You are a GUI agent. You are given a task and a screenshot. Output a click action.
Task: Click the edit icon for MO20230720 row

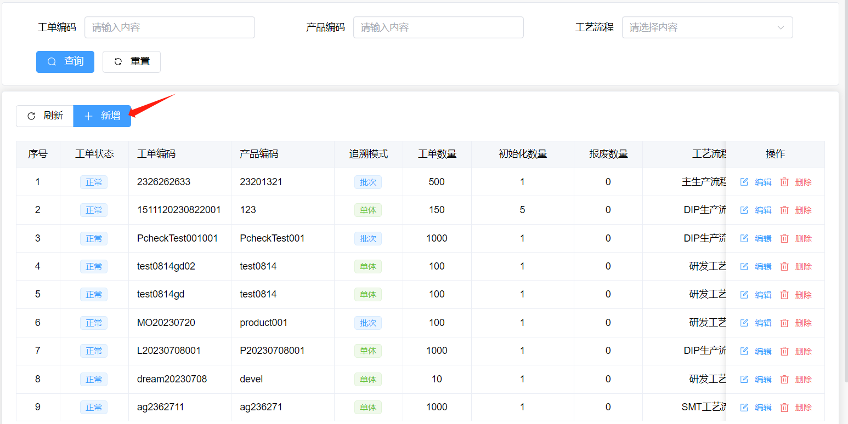coord(744,323)
